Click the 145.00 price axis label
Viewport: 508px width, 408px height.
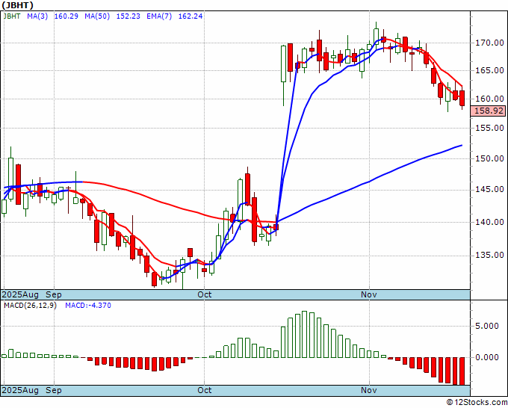pyautogui.click(x=489, y=190)
